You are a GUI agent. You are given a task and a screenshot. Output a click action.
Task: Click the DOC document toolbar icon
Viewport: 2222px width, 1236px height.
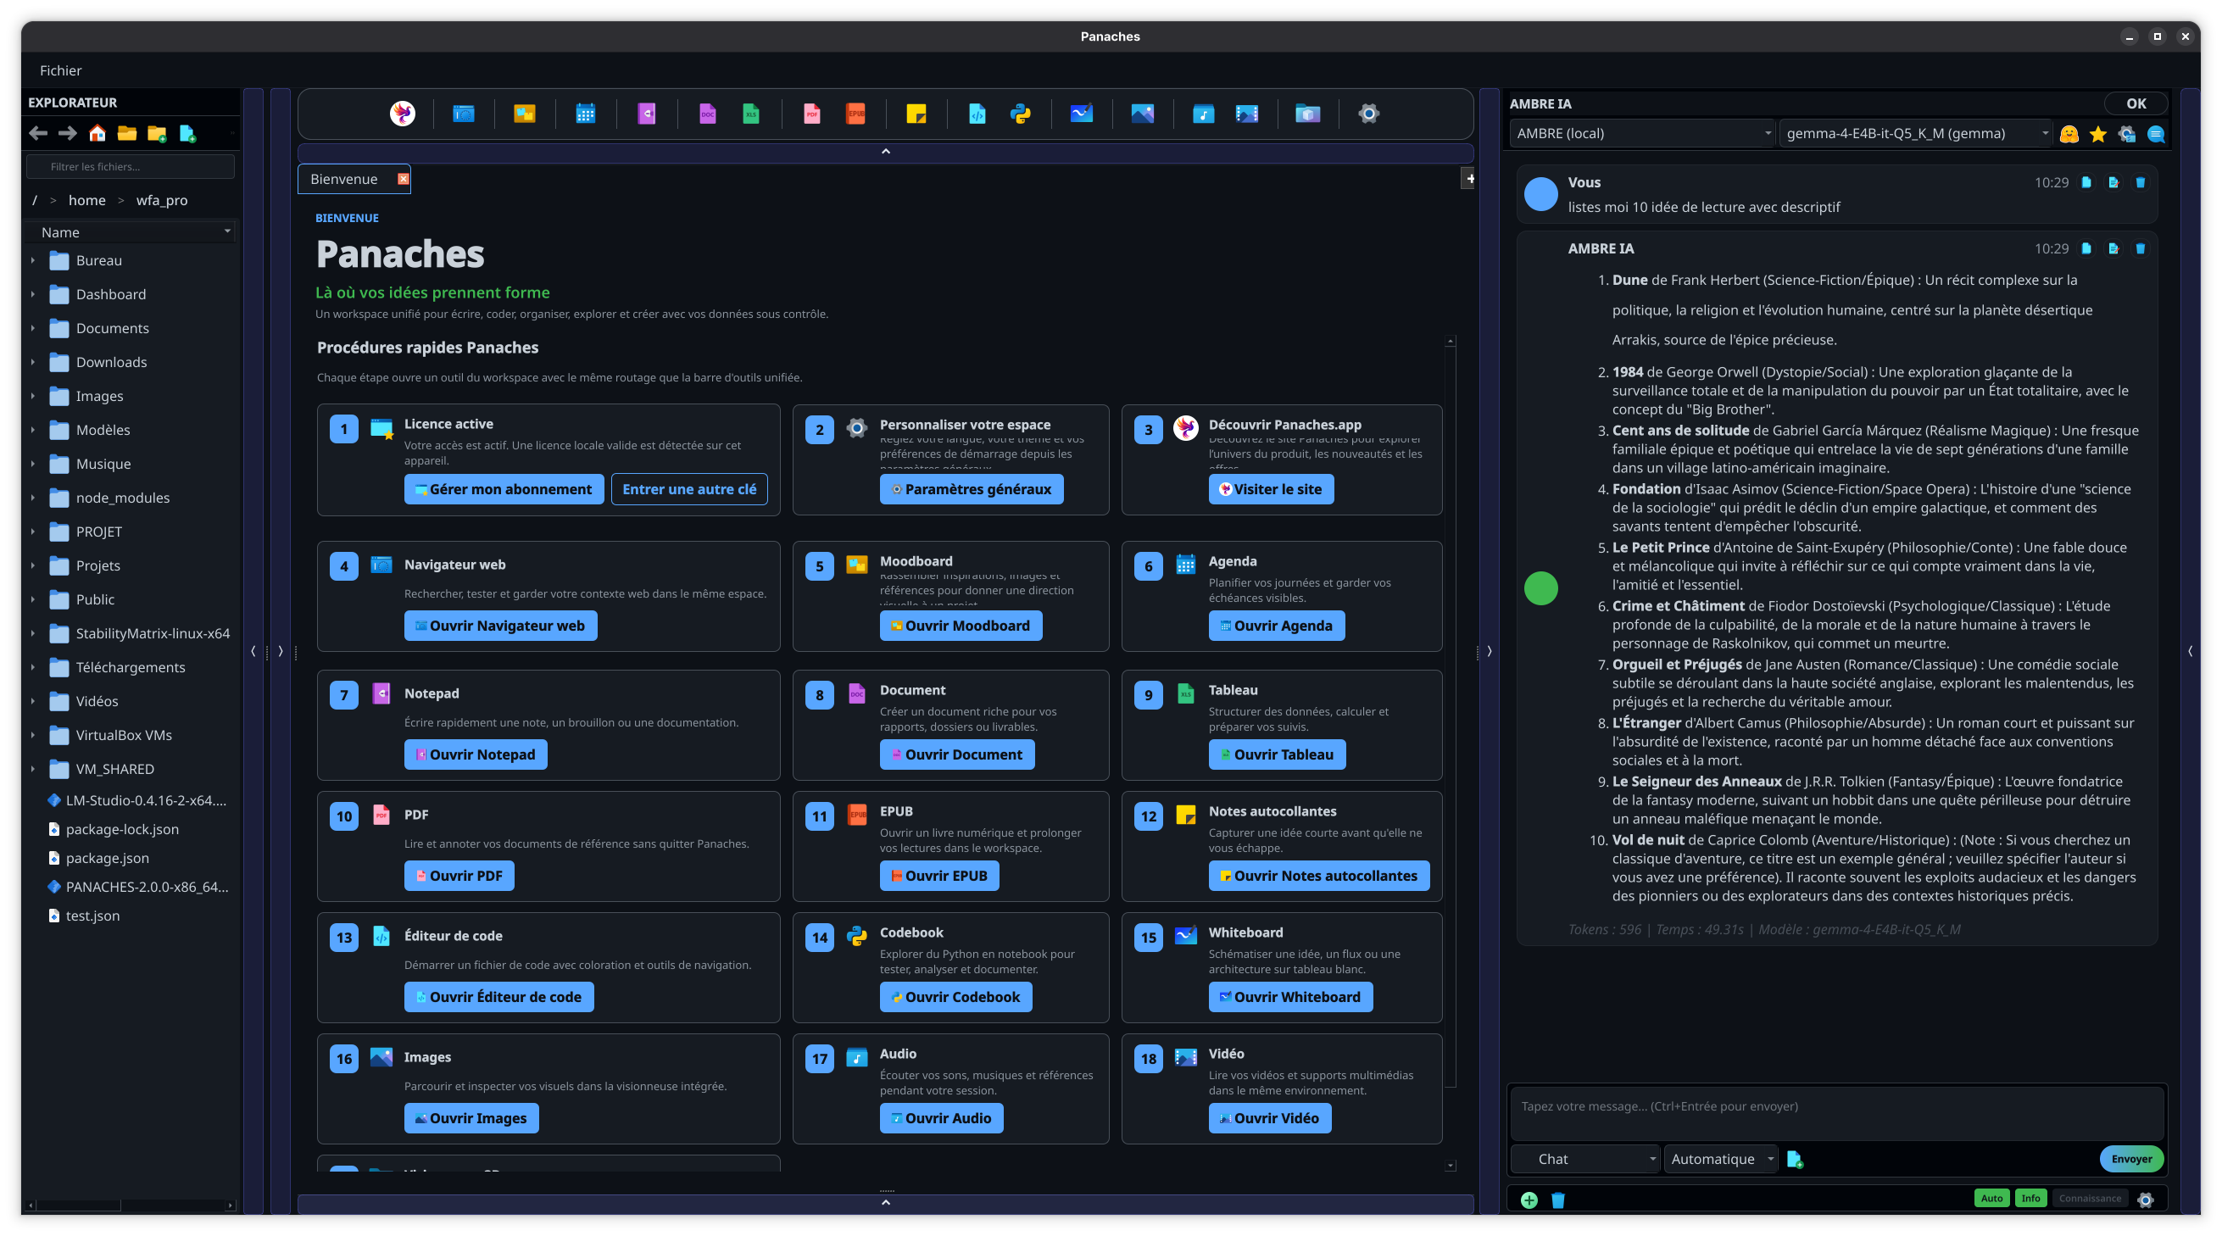pyautogui.click(x=707, y=113)
